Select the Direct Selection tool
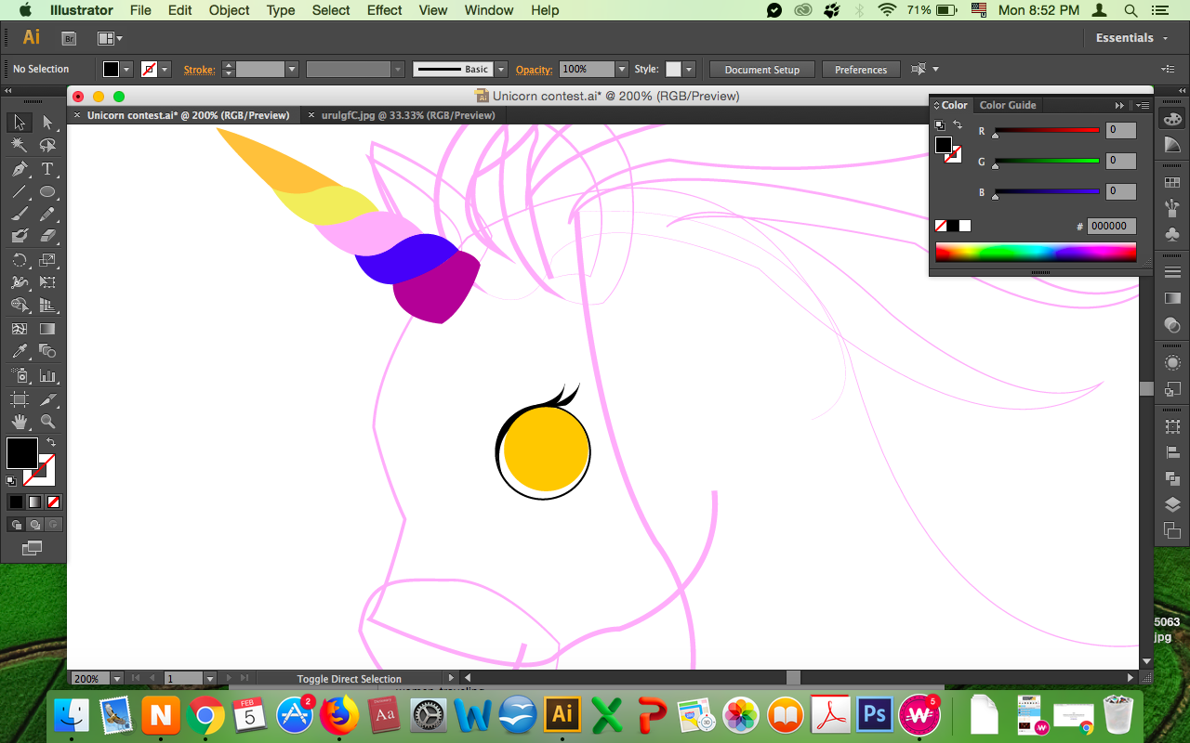This screenshot has width=1190, height=743. pos(47,123)
